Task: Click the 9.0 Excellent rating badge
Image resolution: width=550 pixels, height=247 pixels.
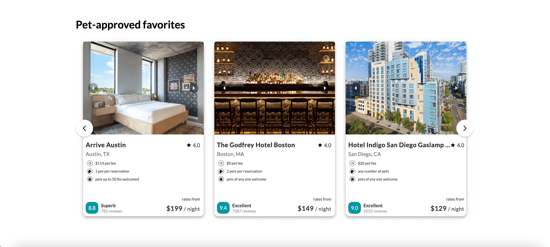Action: click(354, 208)
